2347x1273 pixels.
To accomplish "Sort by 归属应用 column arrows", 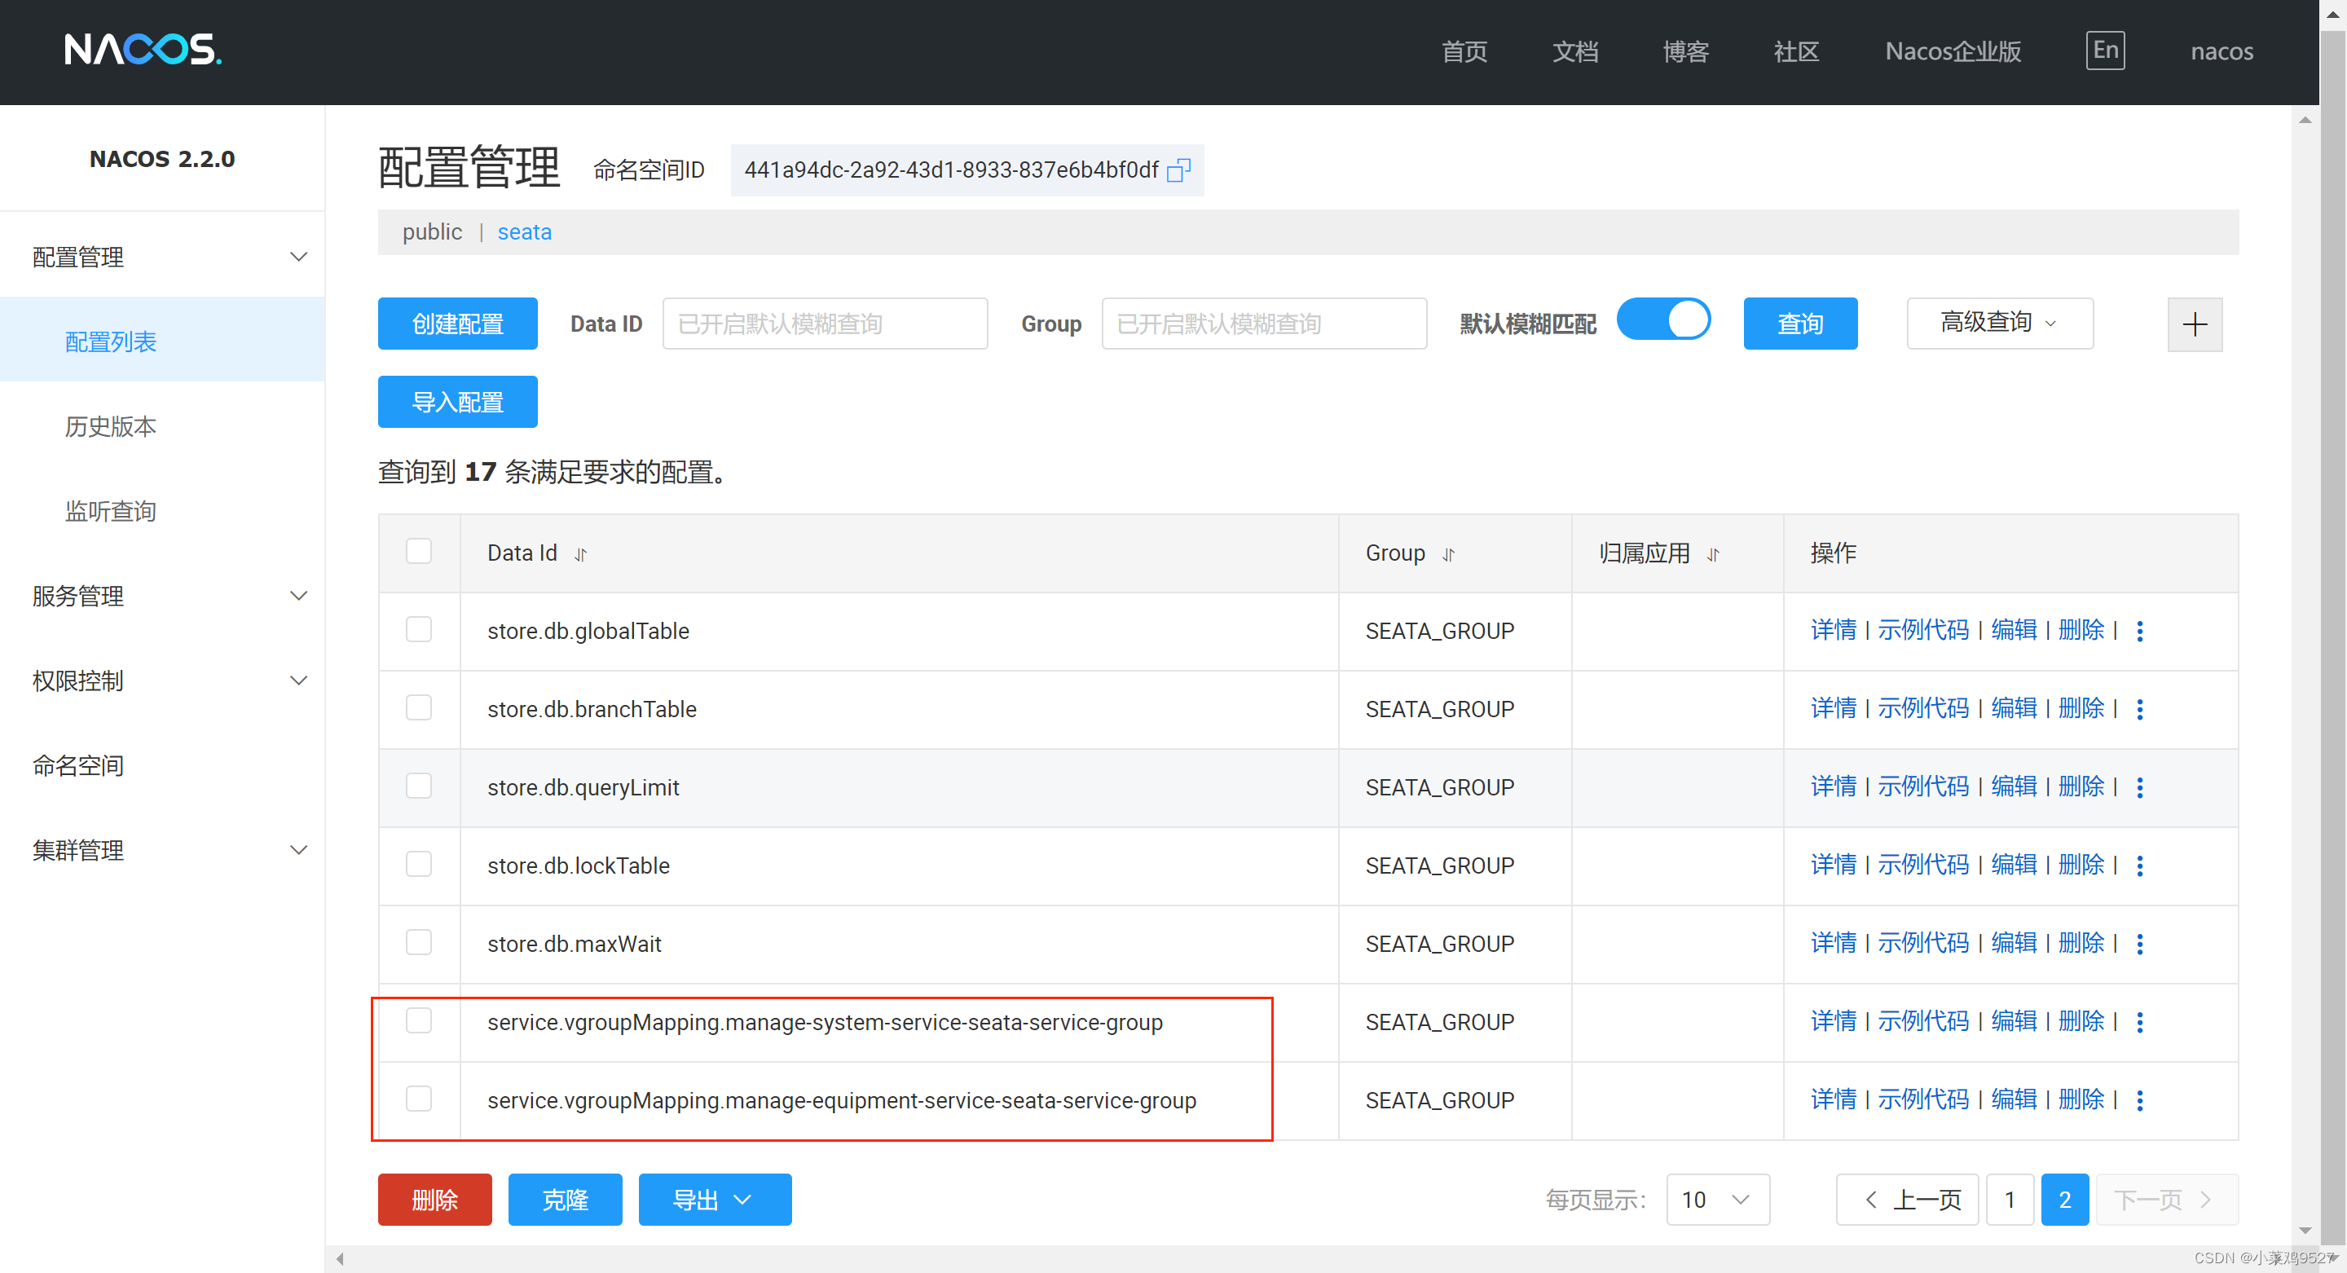I will 1713,554.
